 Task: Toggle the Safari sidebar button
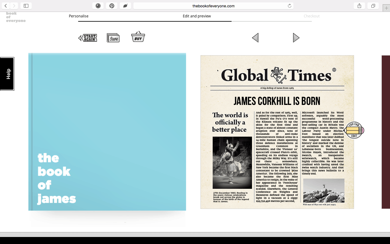click(x=26, y=6)
